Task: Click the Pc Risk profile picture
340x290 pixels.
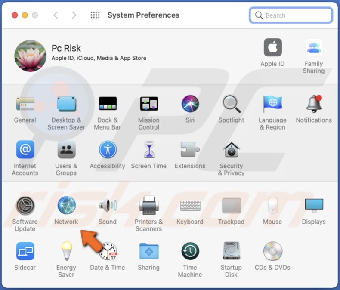Action: (x=31, y=56)
